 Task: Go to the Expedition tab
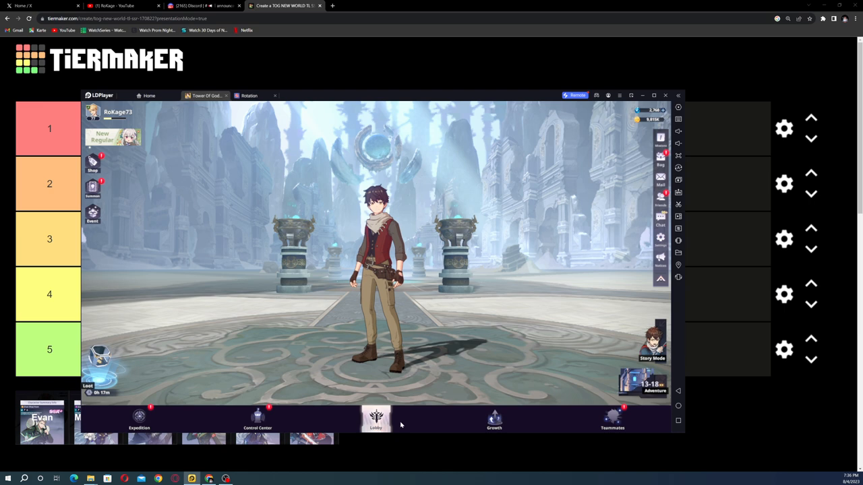(140, 418)
